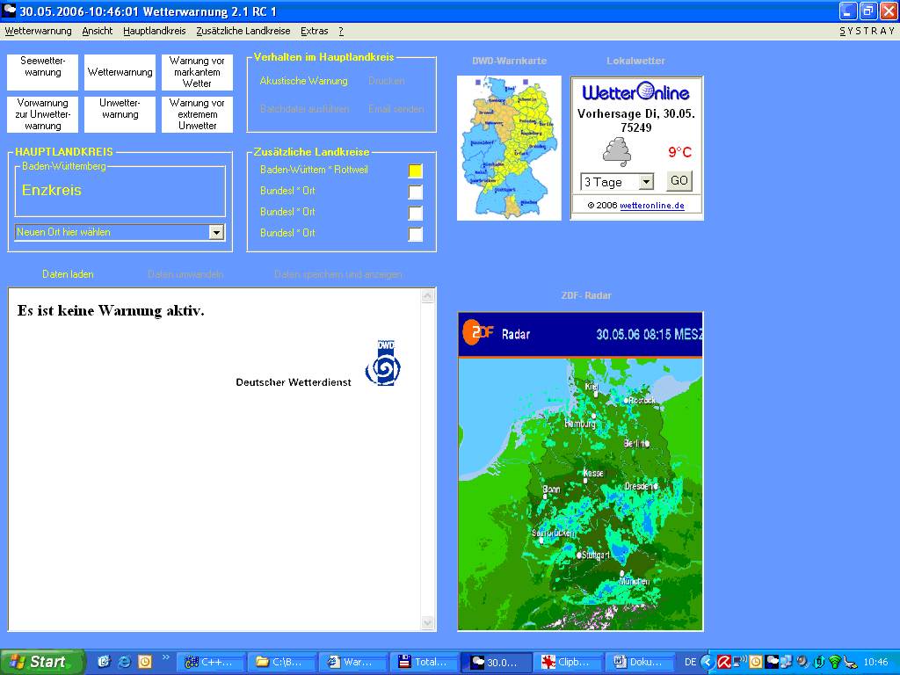Image resolution: width=900 pixels, height=675 pixels.
Task: Open the Hauptlandkreis menu
Action: (x=154, y=31)
